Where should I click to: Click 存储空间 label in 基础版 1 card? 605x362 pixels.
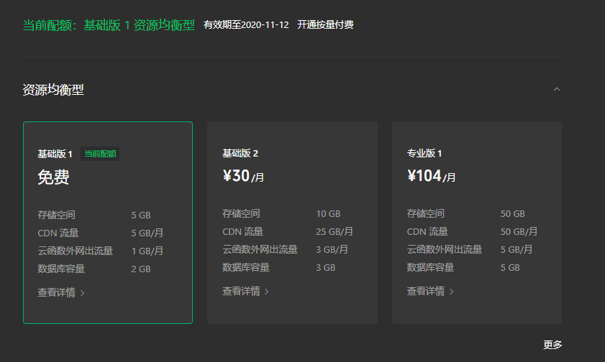(56, 215)
